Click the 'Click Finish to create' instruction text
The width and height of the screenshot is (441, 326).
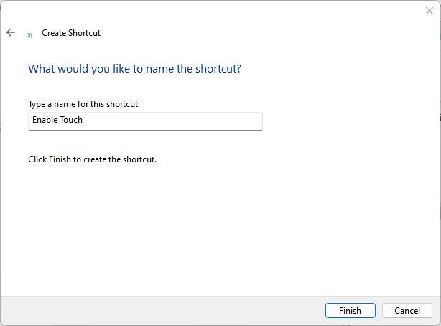92,159
